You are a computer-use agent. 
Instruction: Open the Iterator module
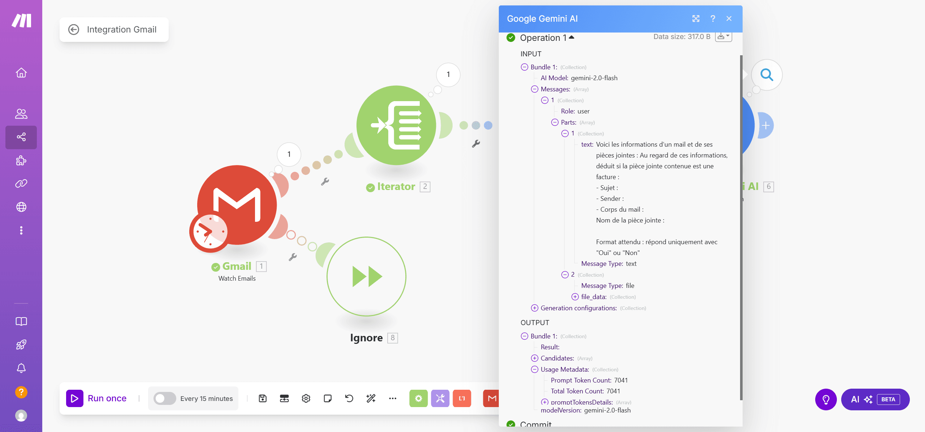[x=396, y=125]
